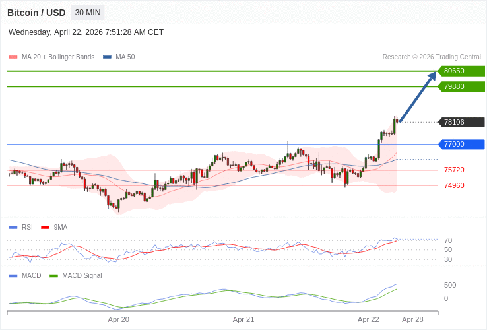This screenshot has width=487, height=330.
Task: Click the MA 20 + Bollinger Bands legend swatch
Action: (13, 57)
